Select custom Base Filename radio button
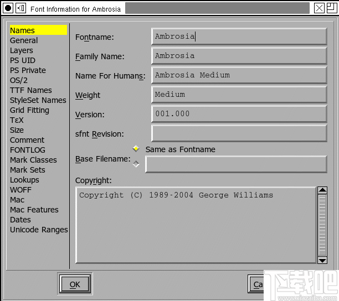 point(136,164)
